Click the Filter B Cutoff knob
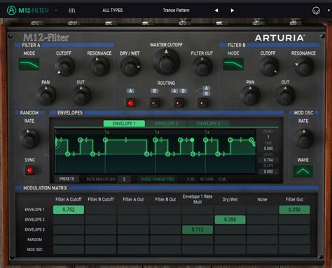This screenshot has width=332, height=268. 269,67
